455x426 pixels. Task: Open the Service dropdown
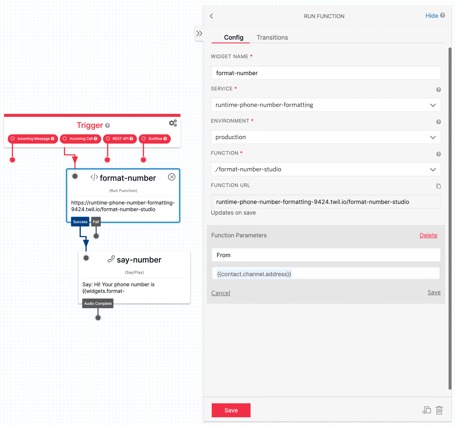433,105
